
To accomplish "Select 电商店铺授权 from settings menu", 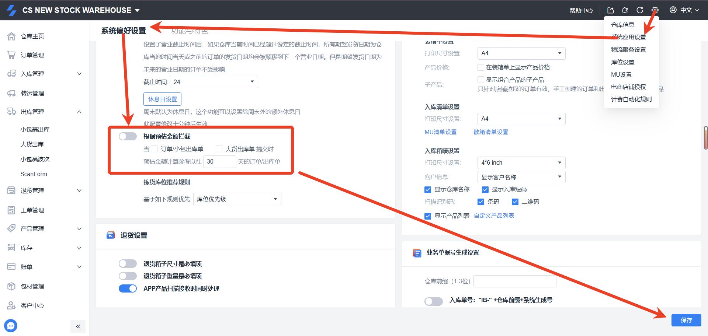I will coord(628,87).
